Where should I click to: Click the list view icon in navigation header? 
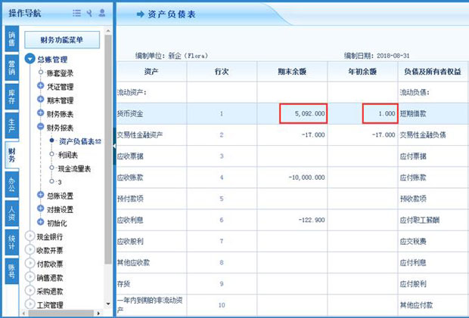(x=76, y=13)
